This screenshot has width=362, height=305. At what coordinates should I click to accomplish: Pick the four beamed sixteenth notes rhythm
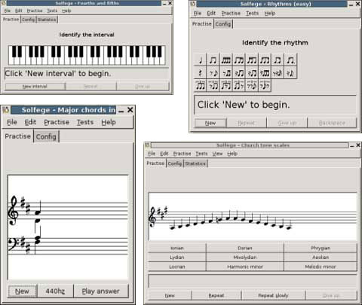[226, 60]
